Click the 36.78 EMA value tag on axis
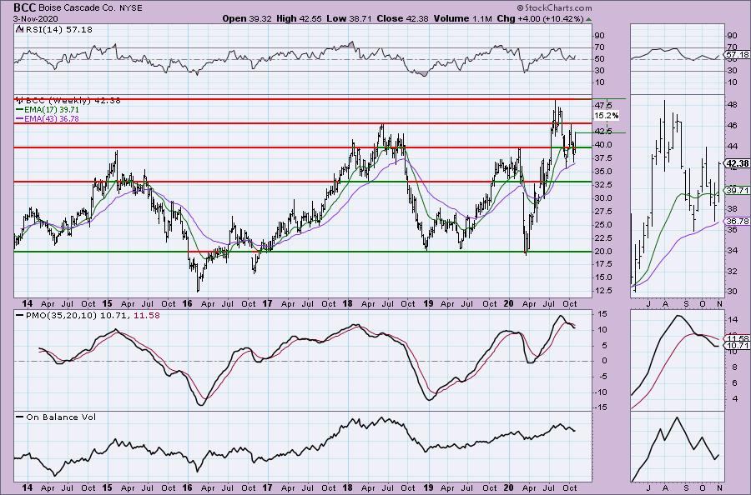 tap(737, 222)
